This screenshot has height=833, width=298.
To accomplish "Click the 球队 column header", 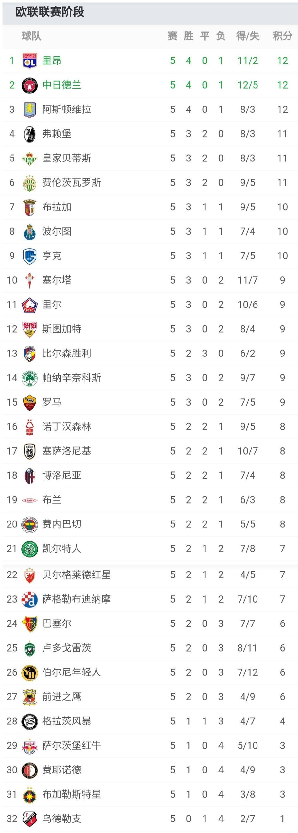I will click(32, 36).
